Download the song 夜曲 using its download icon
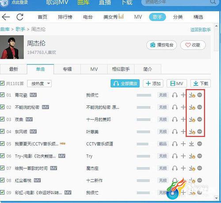The width and height of the screenshot is (221, 203). point(192,120)
